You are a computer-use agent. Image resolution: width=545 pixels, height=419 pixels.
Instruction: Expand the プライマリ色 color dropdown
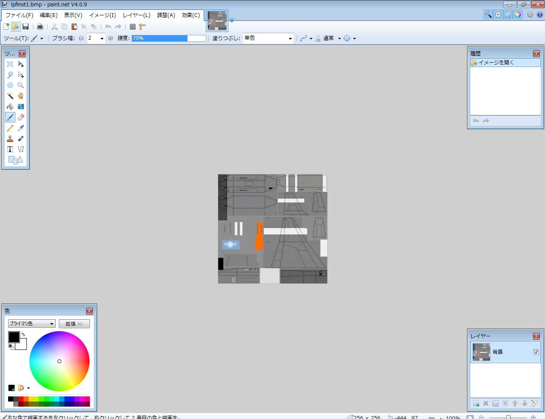tap(32, 324)
